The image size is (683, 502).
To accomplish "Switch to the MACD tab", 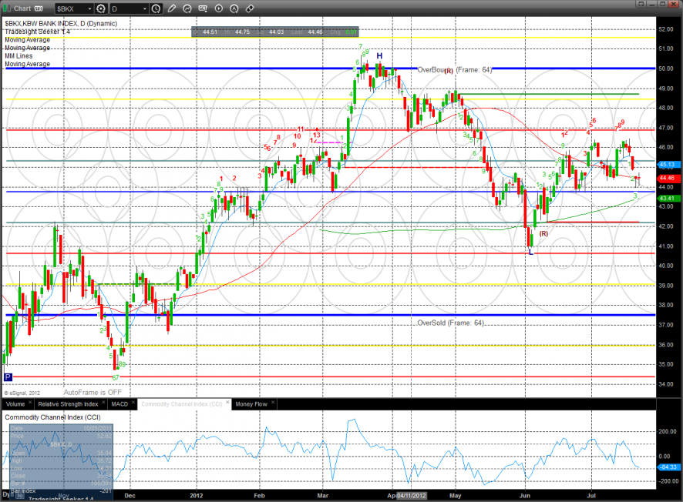I will [119, 404].
